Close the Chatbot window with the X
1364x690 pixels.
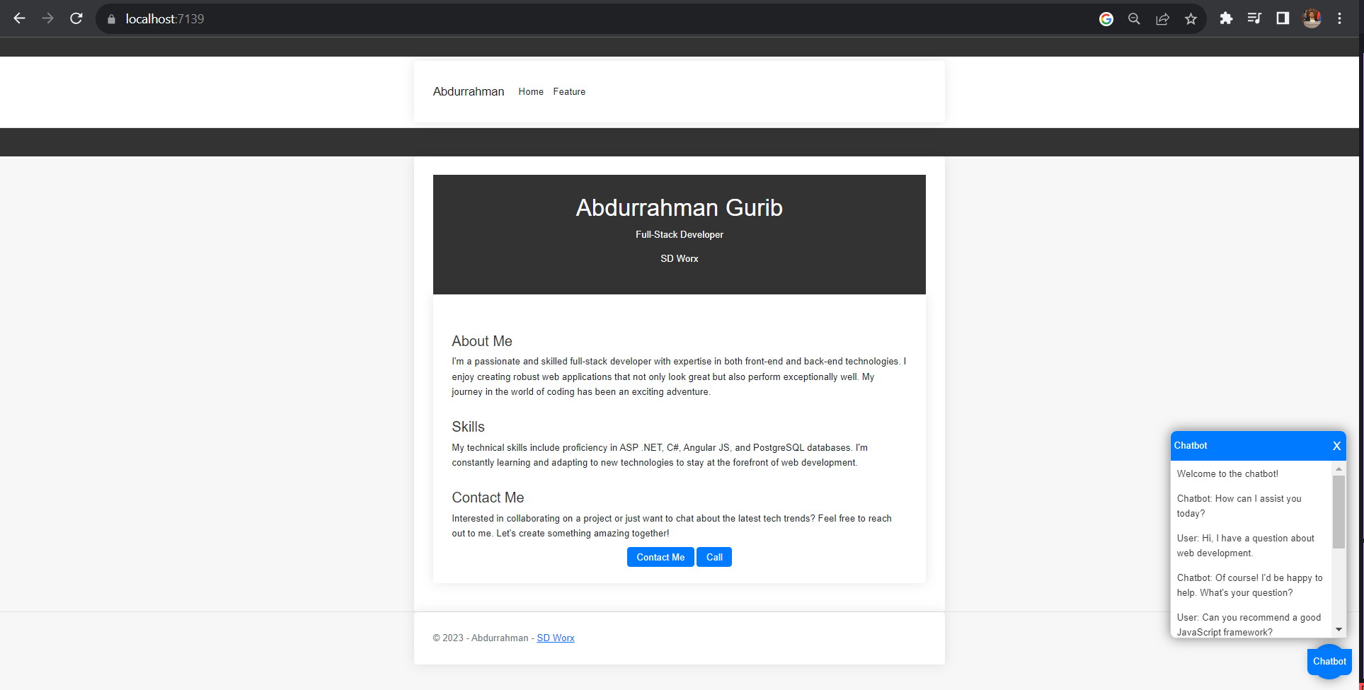1336,446
